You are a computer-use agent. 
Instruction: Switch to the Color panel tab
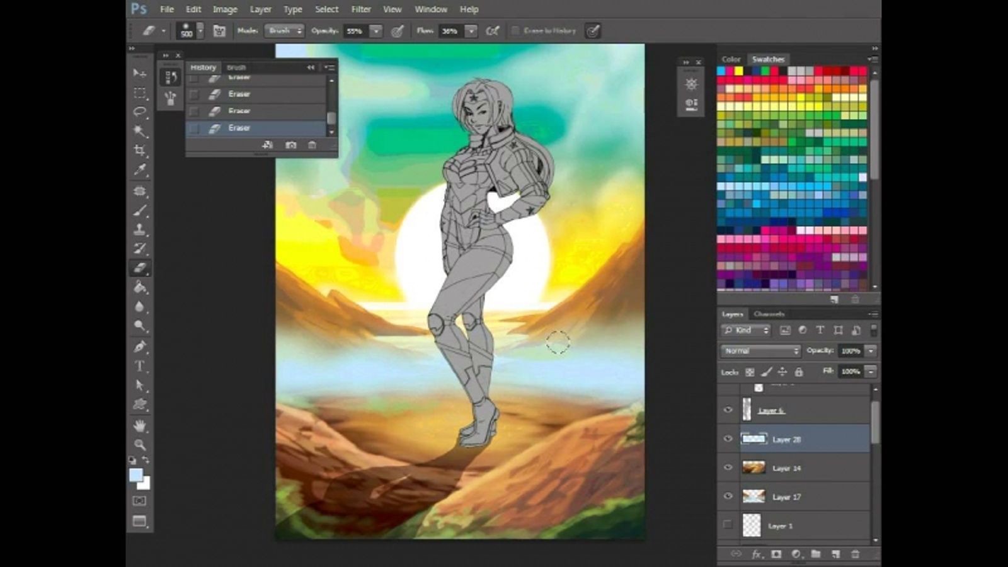pos(731,59)
